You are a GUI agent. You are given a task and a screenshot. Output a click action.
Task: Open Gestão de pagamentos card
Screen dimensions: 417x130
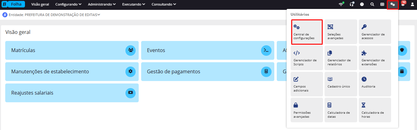coord(208,71)
